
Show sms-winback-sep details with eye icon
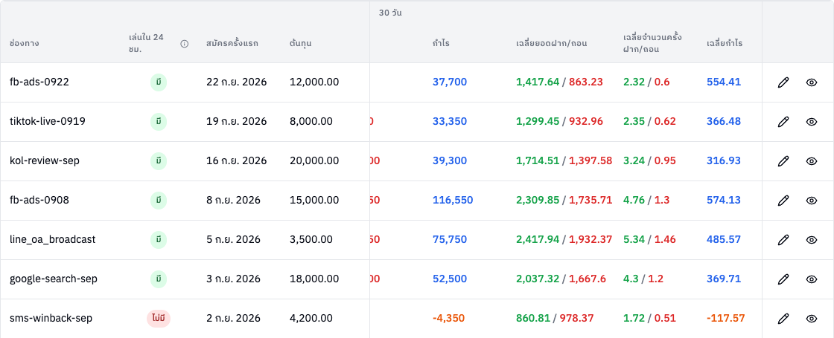coord(811,319)
